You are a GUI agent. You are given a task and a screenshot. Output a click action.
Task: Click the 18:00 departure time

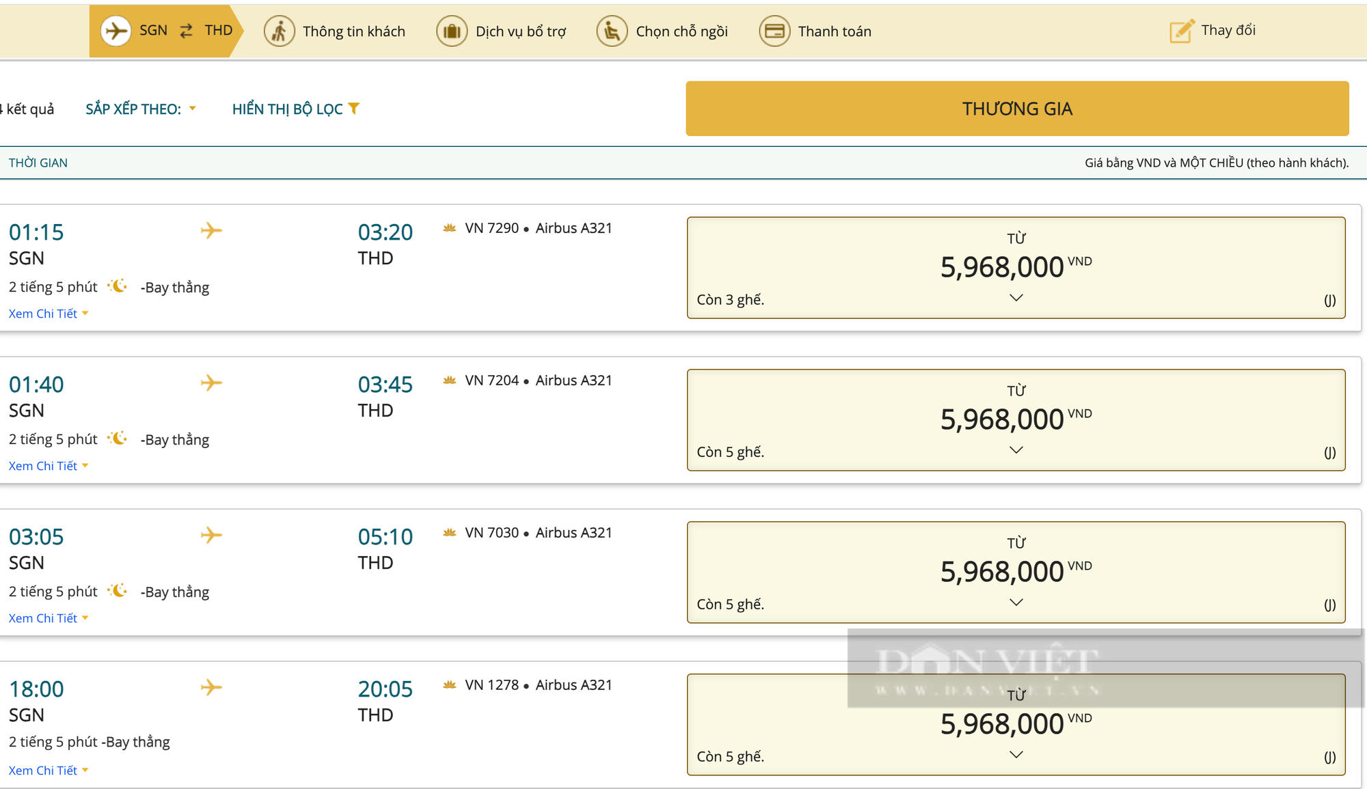36,689
